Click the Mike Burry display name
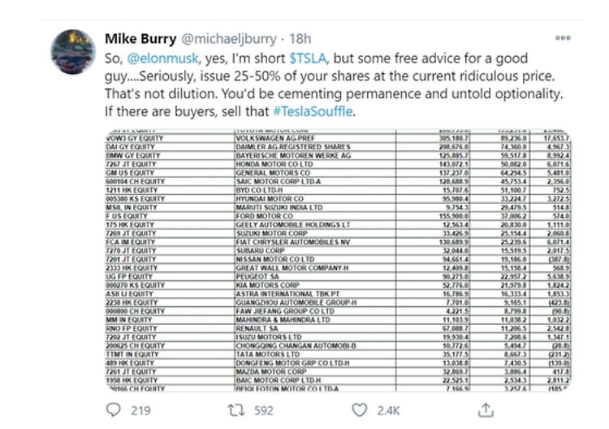Image resolution: width=609 pixels, height=429 pixels. pyautogui.click(x=140, y=38)
